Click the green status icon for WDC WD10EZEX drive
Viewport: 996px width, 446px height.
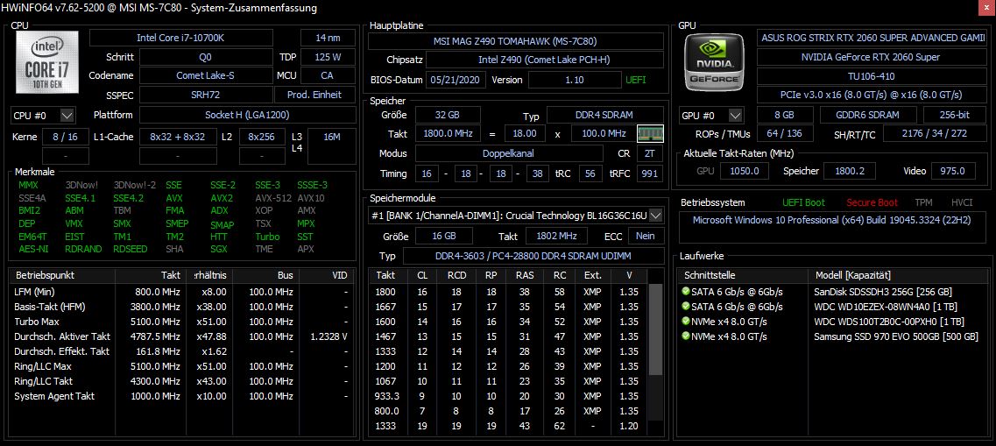coord(685,306)
